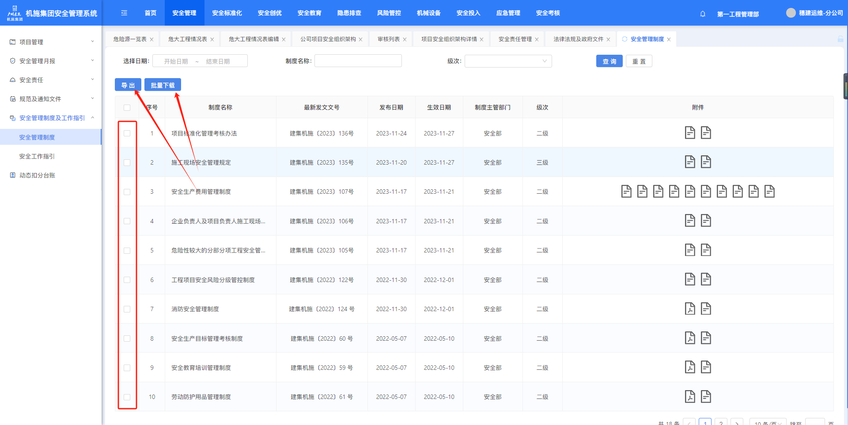Switch to 风险管控 in top navigation

389,13
